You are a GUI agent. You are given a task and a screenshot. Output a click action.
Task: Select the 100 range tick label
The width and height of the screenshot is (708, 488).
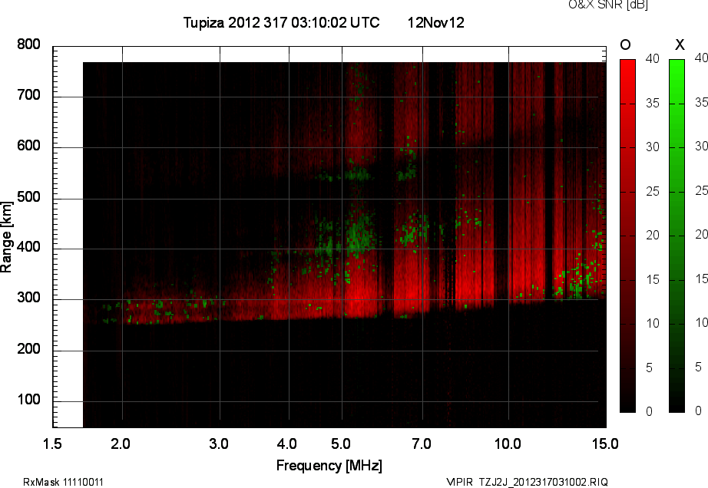28,401
